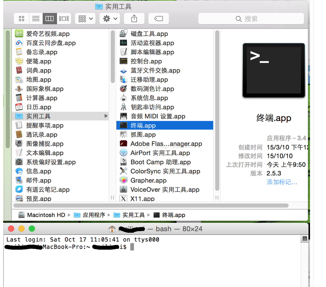Click the 搜索 search field
Screen dimensions: 326x287
tap(251, 19)
